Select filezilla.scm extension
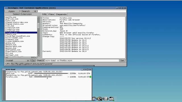This screenshot has height=102, width=182. [21, 27]
